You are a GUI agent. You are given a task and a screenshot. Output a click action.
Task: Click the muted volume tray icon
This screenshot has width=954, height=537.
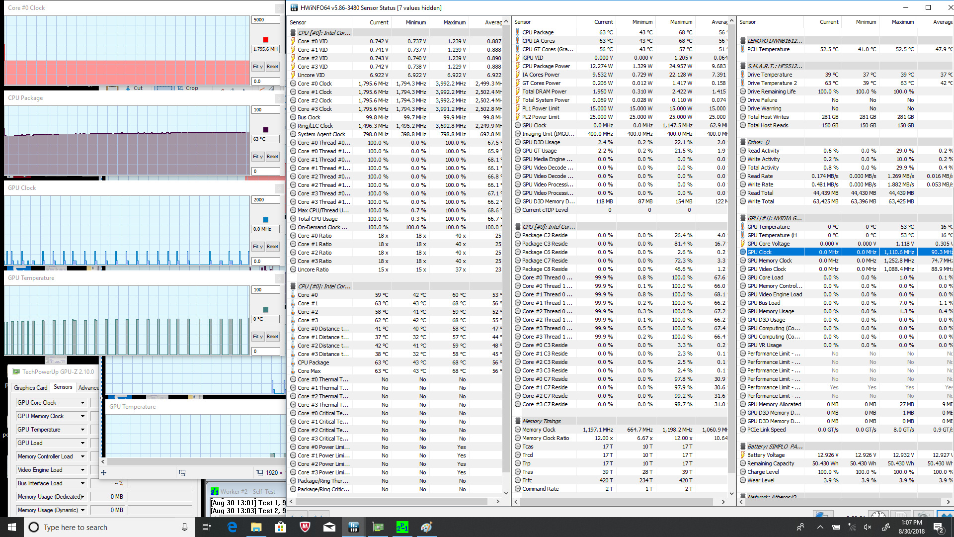tap(868, 527)
